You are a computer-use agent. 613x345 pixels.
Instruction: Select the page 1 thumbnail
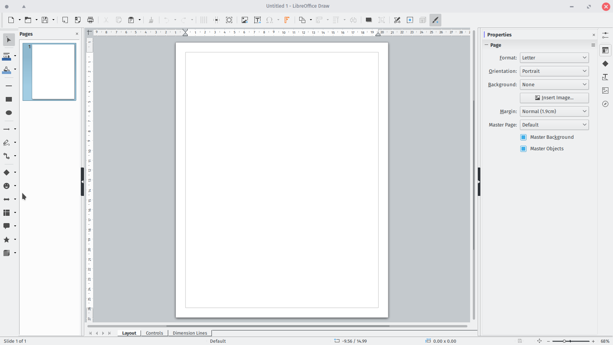pyautogui.click(x=53, y=72)
